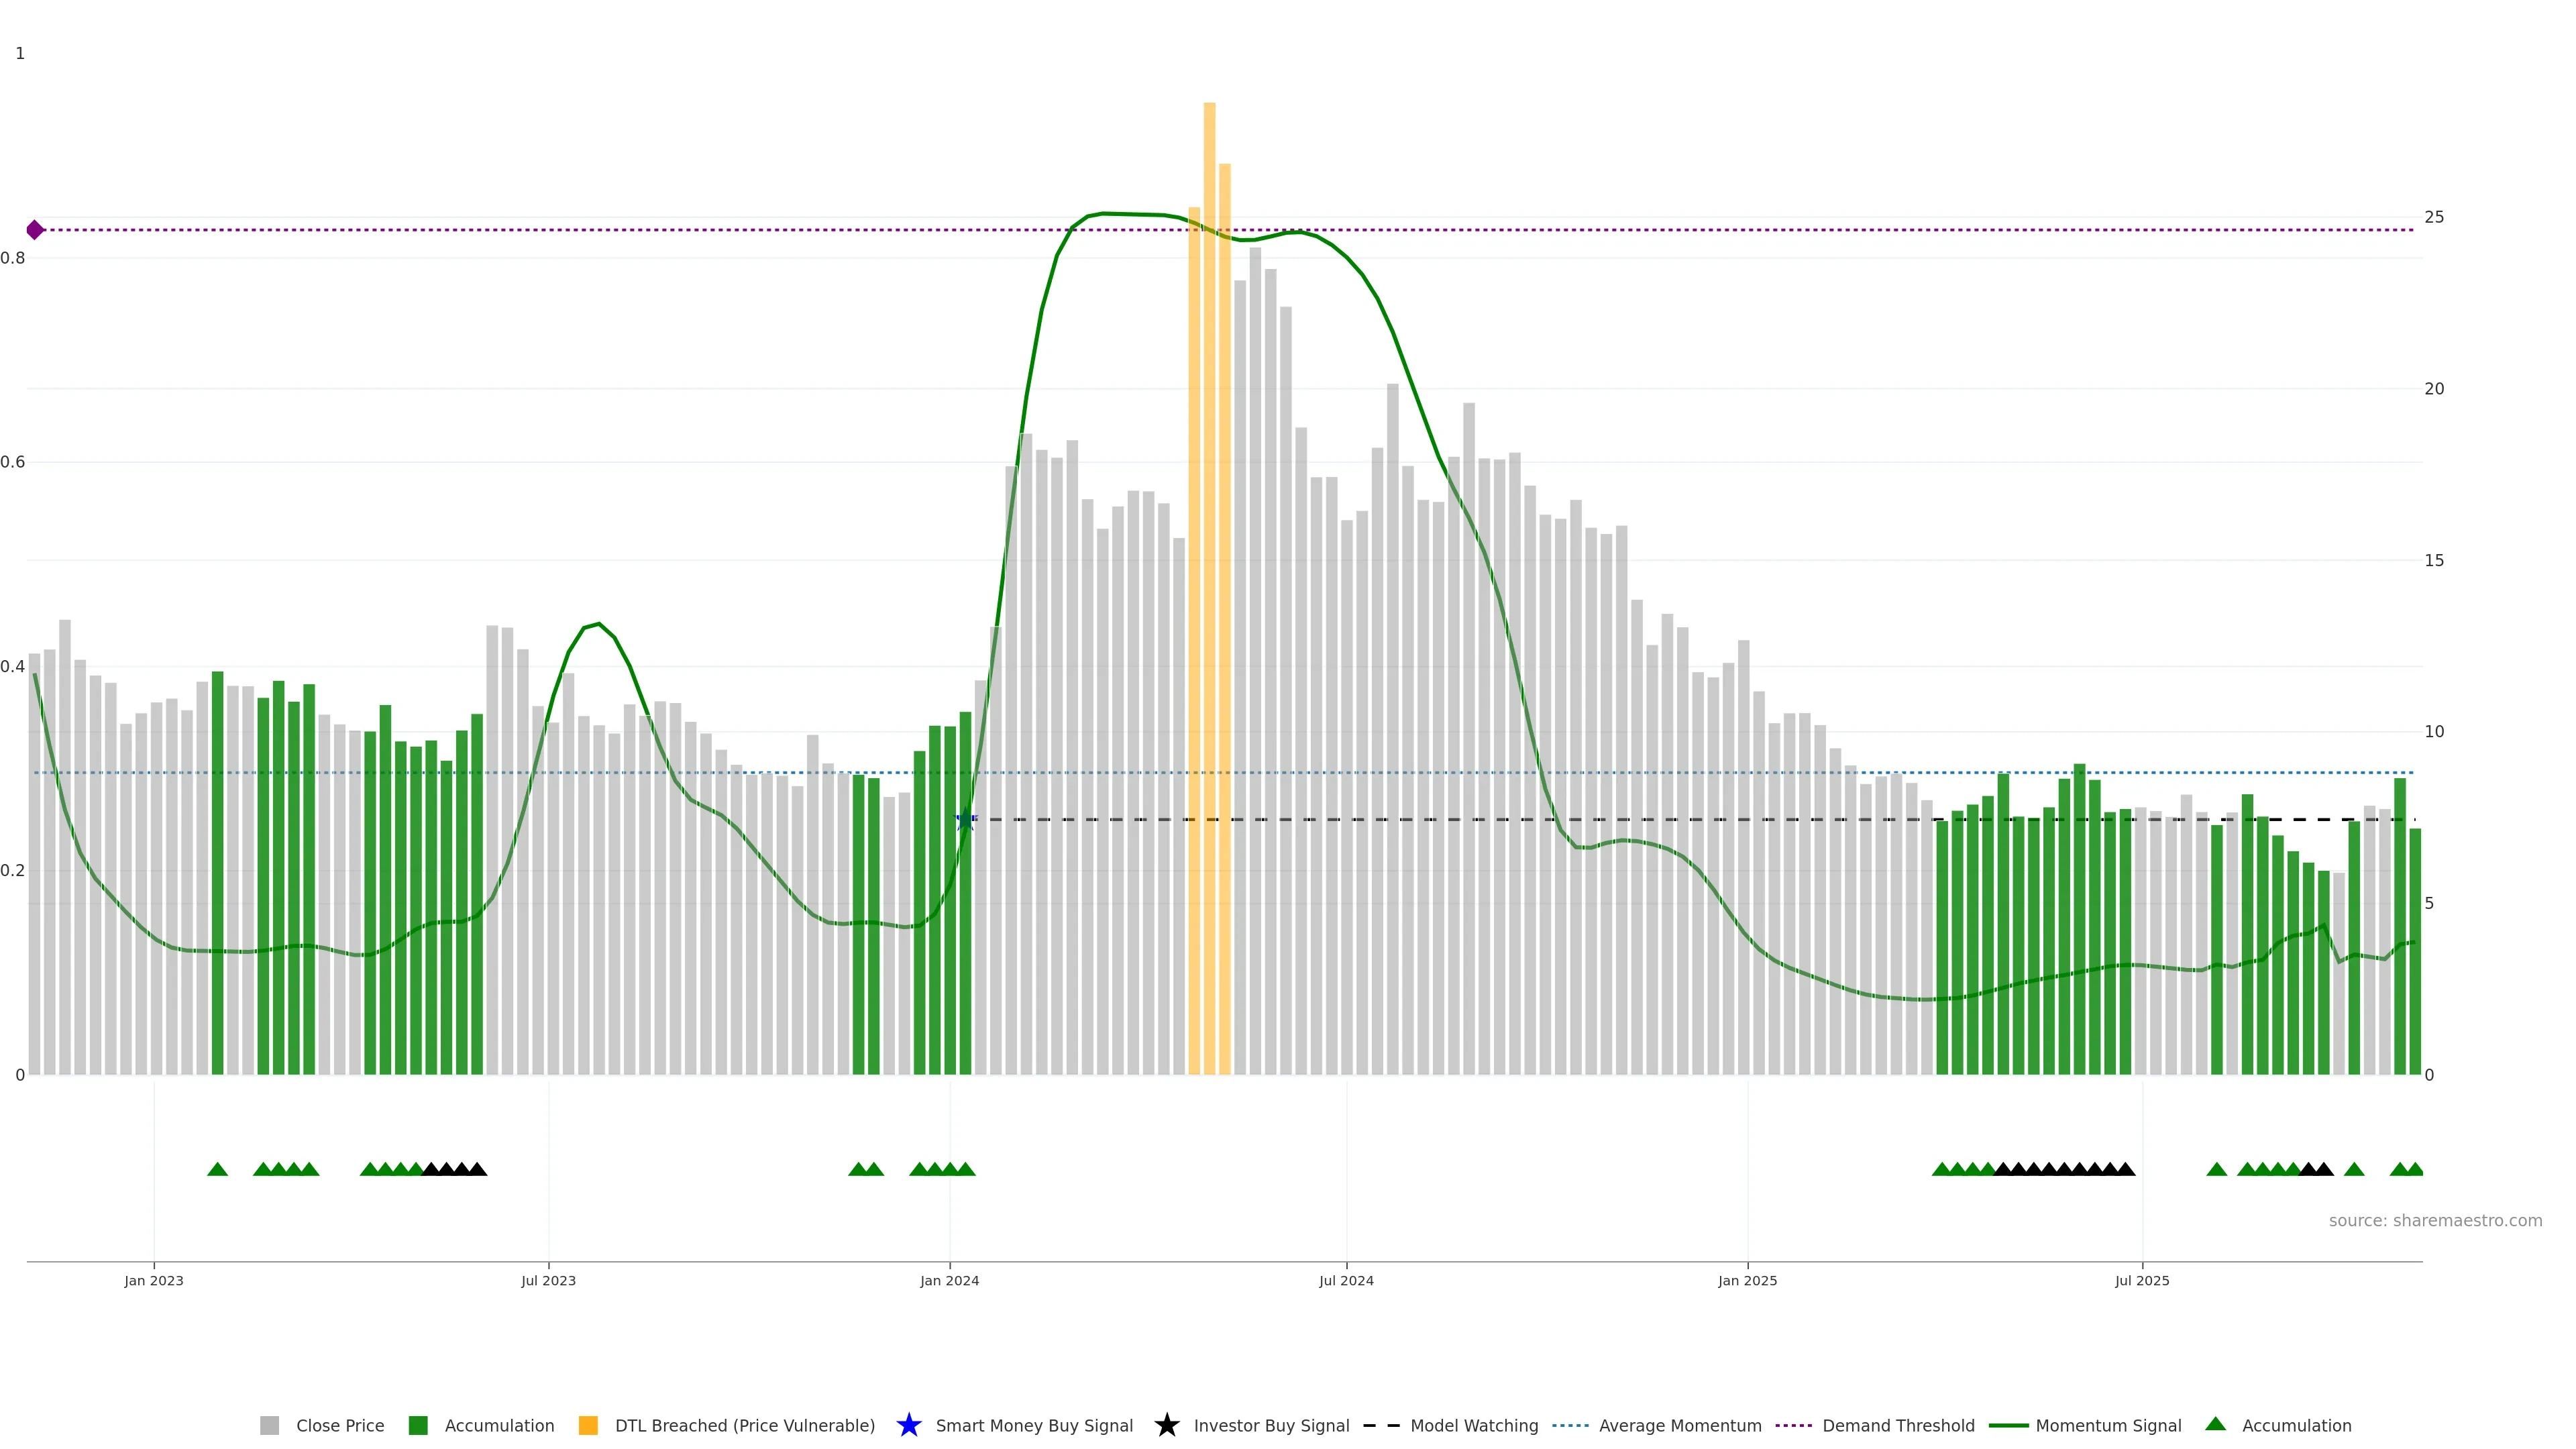Click the Model Watching dashed line icon
The width and height of the screenshot is (2576, 1449).
click(1381, 1425)
